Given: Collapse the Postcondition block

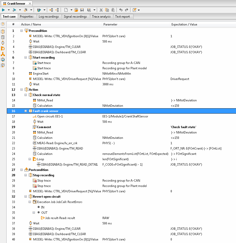Looking at the screenshot, I should tap(22, 170).
